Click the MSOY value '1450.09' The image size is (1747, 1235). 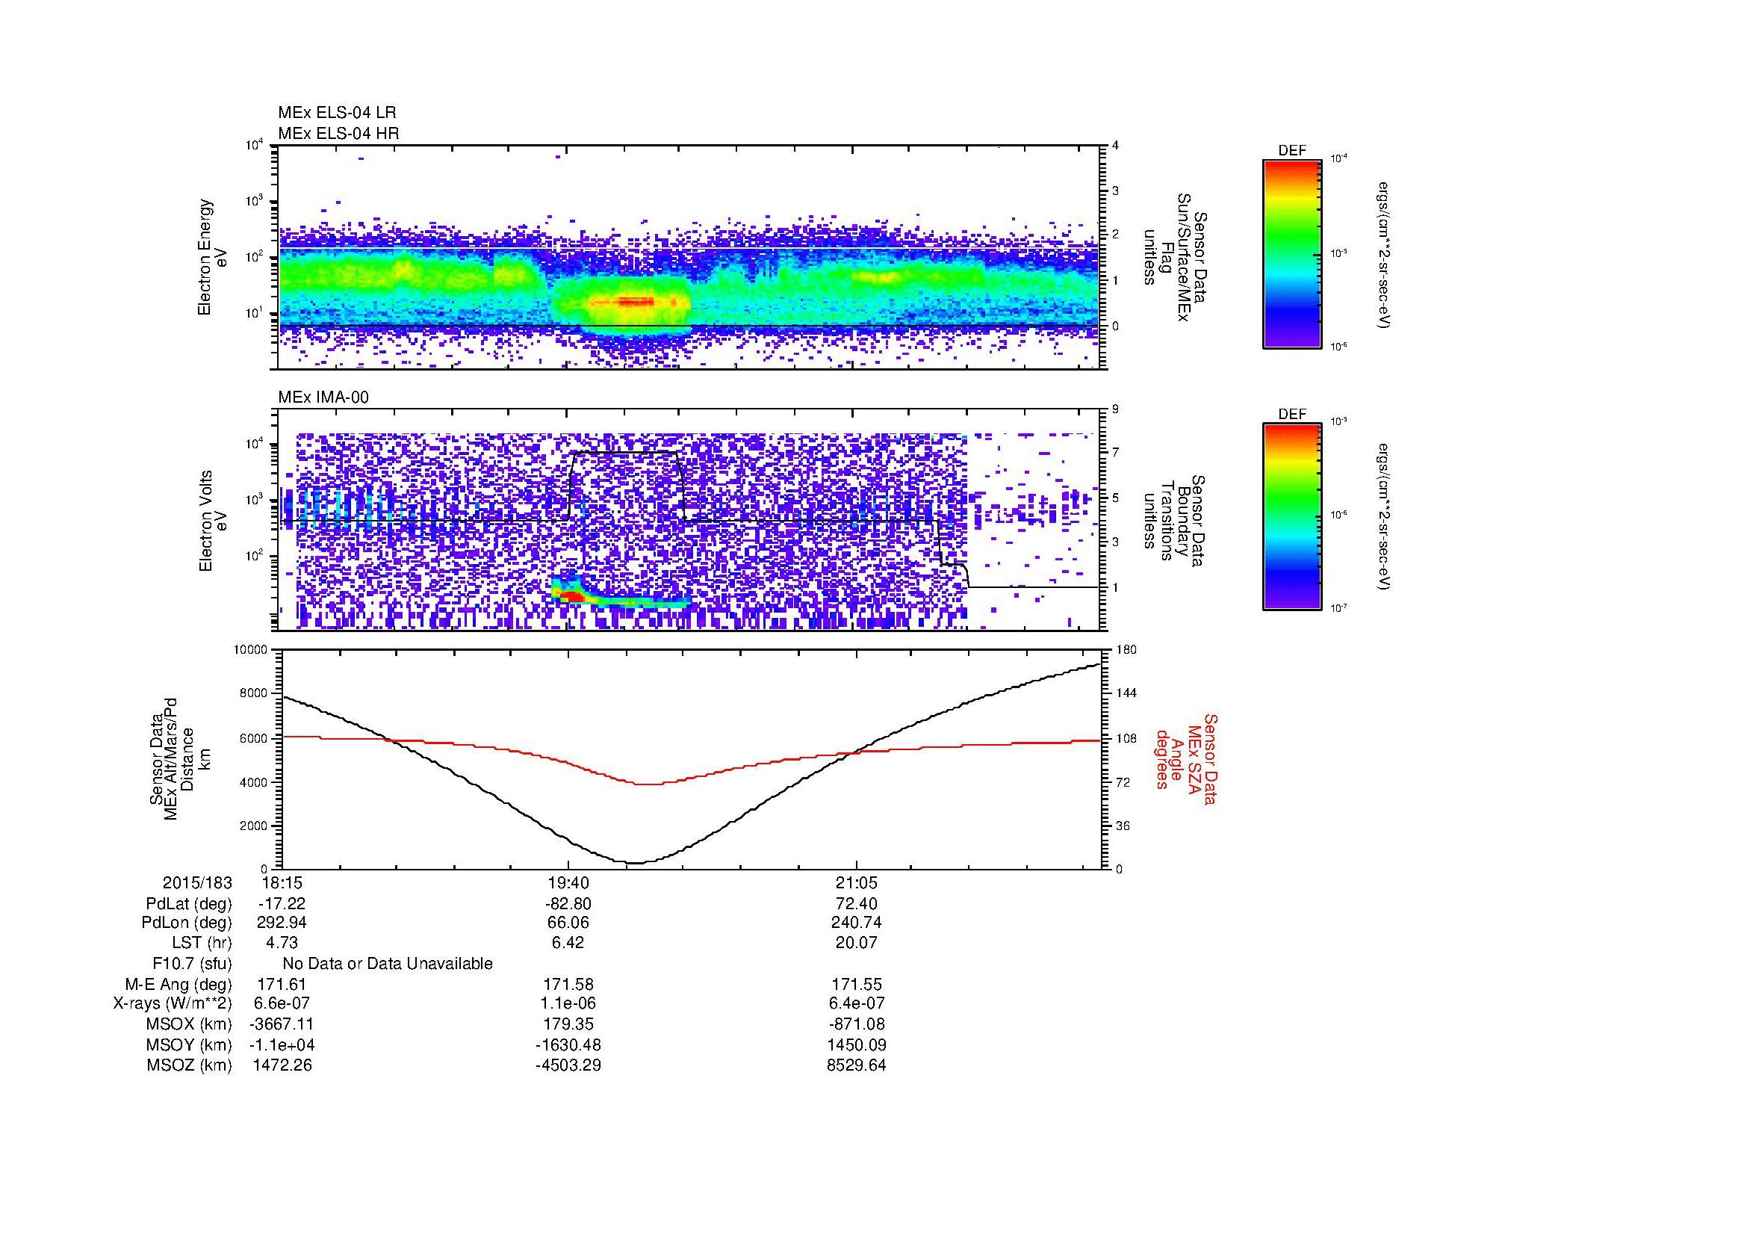pos(857,1045)
